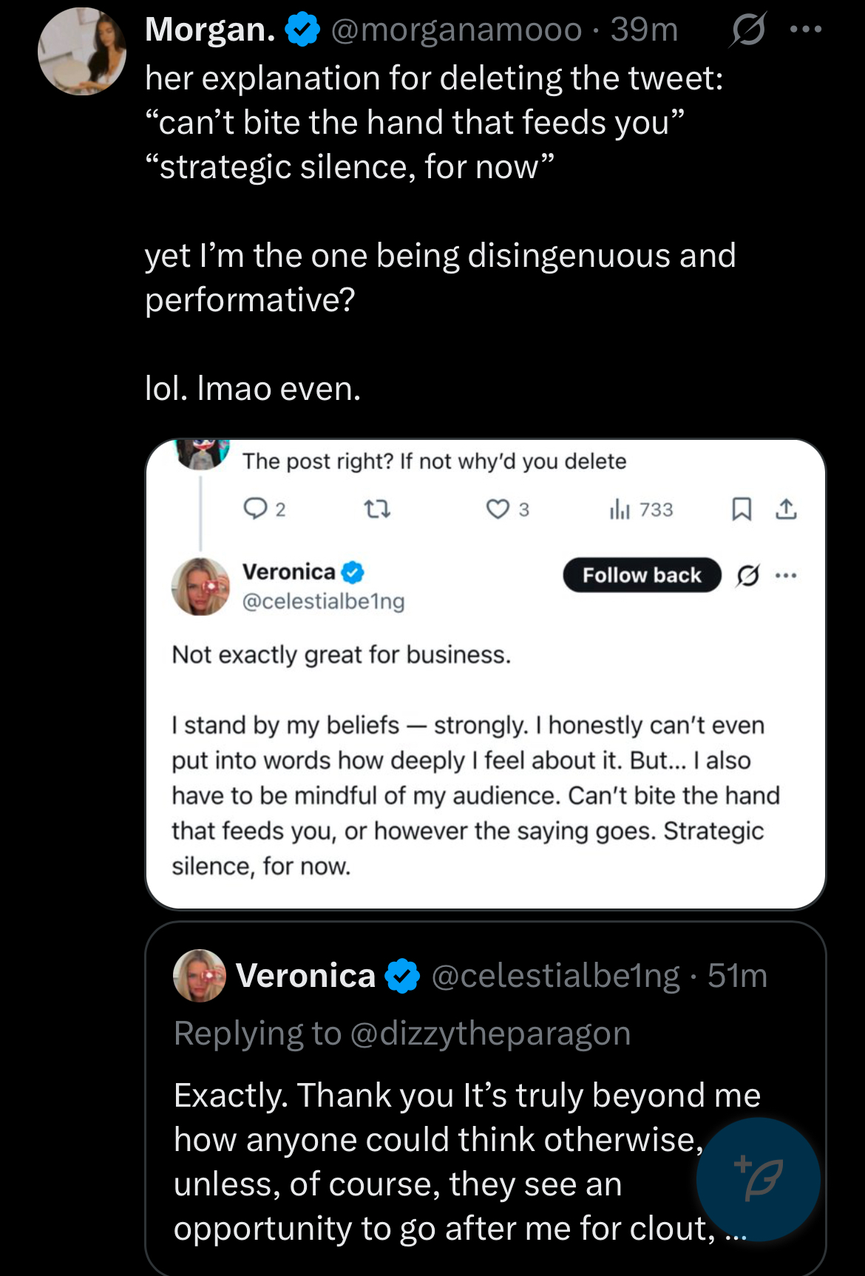Open the three-dot menu on Morgan's tweet
This screenshot has width=865, height=1276.
click(x=806, y=30)
